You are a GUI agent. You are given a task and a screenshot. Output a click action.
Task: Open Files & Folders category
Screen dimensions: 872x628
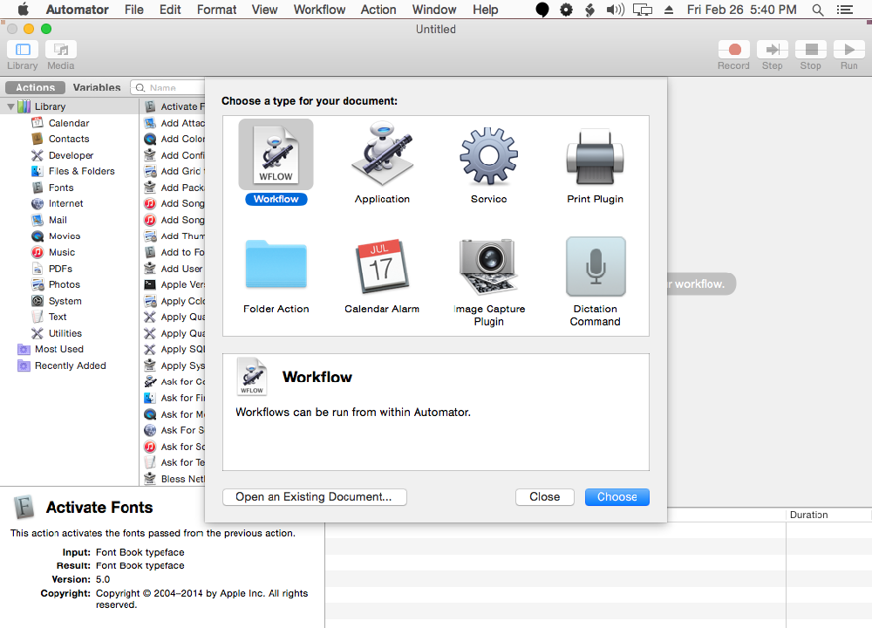(81, 171)
